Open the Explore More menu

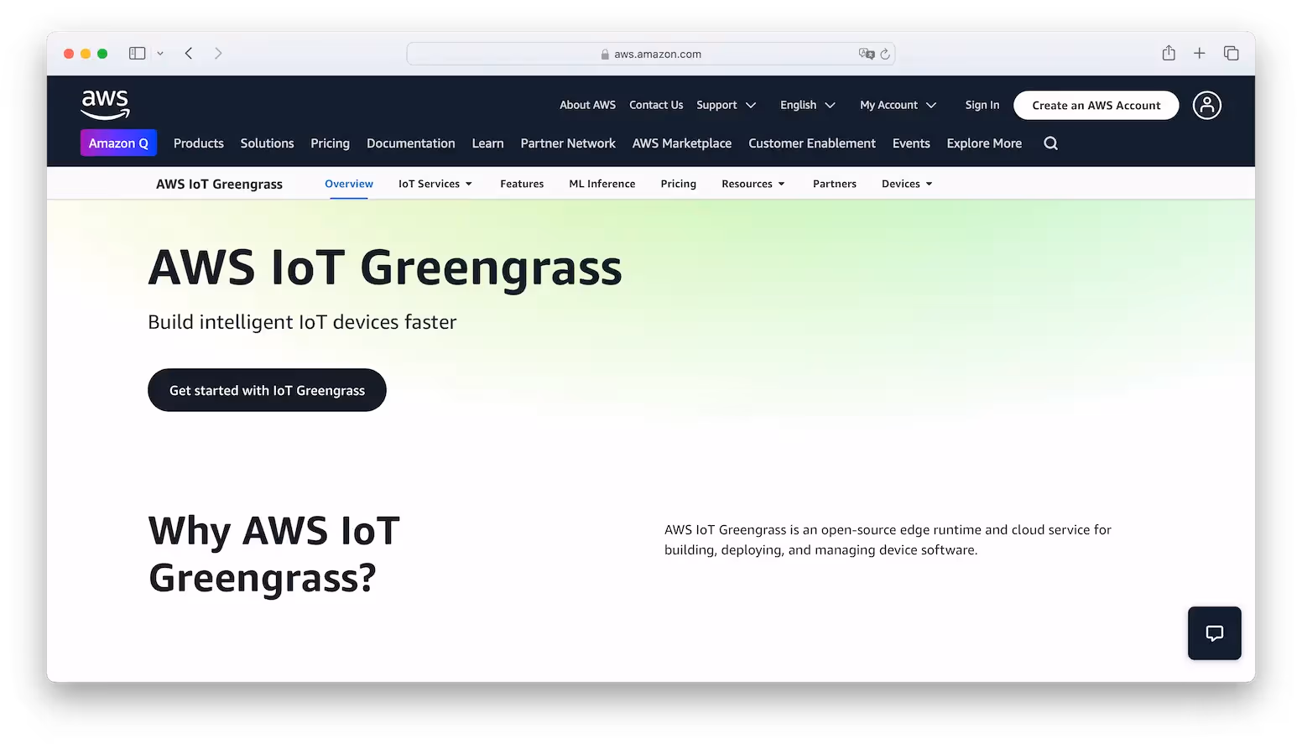point(984,143)
